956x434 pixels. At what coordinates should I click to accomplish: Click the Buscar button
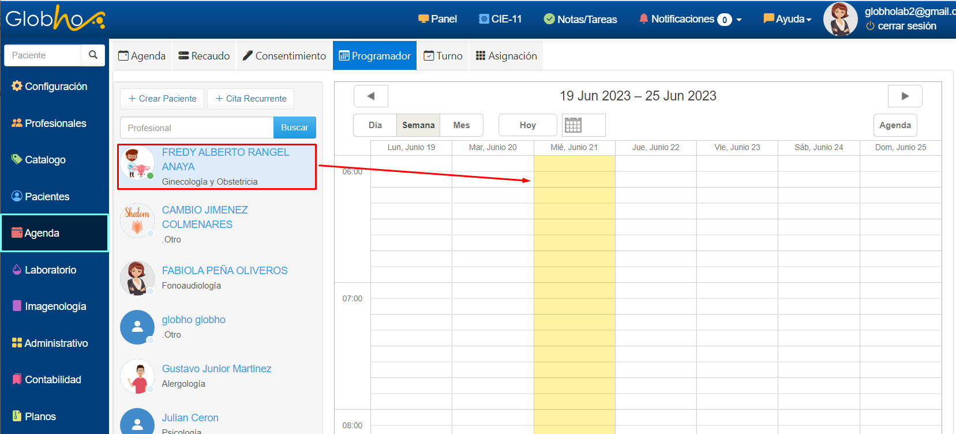294,128
